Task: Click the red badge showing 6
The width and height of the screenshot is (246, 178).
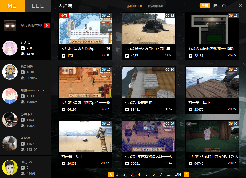Action: 47,25
